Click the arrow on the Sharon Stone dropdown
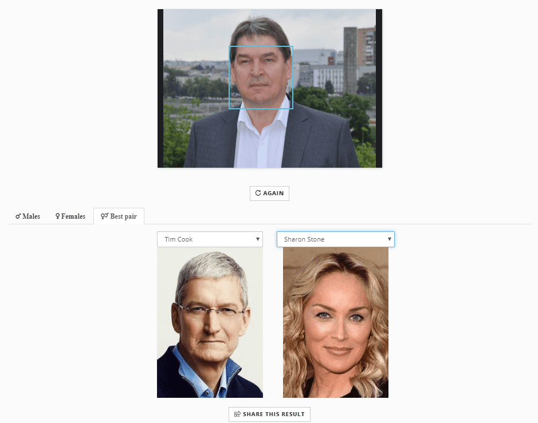The image size is (538, 423). pos(390,239)
